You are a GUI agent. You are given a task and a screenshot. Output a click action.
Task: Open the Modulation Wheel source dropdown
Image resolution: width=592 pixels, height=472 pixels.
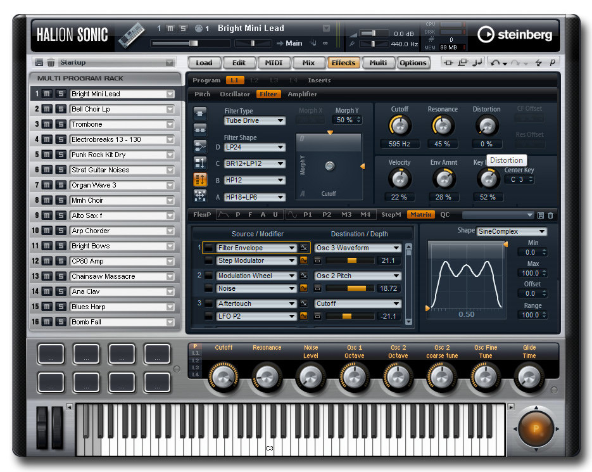pos(256,276)
